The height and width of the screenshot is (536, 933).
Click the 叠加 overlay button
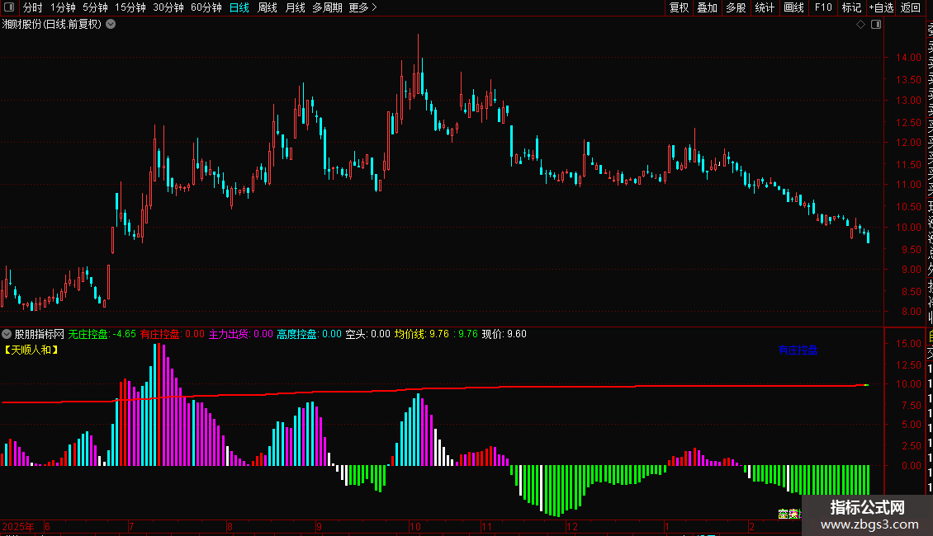(708, 7)
